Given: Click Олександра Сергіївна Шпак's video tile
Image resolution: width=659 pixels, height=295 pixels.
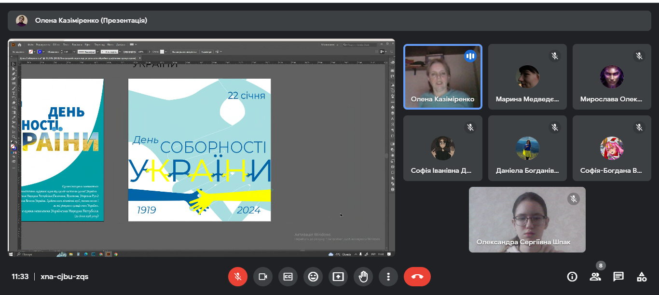Looking at the screenshot, I should [527, 220].
